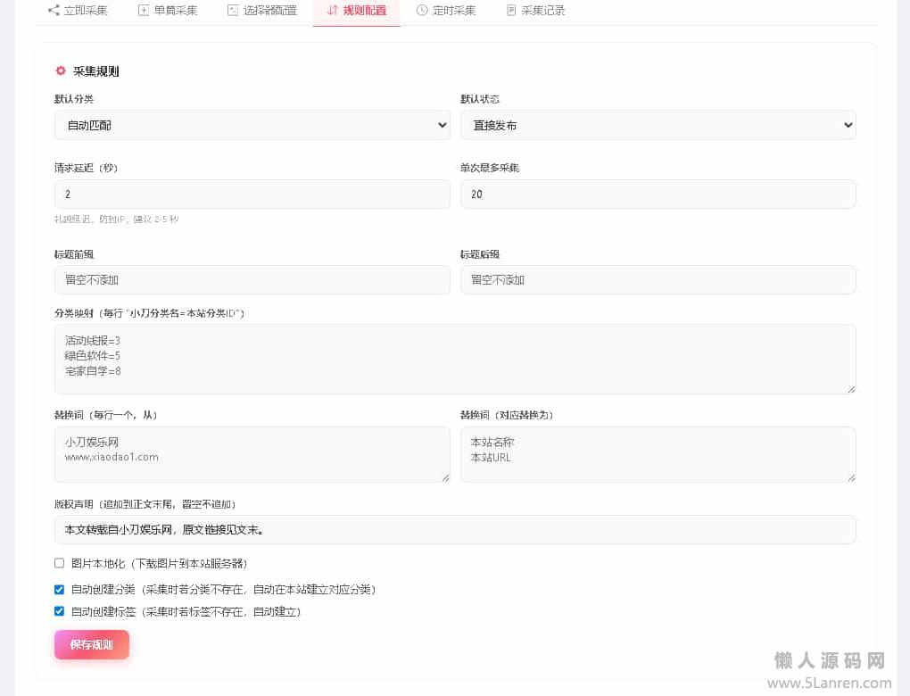
Task: Click the 图片本地化 label text
Action: (x=159, y=564)
